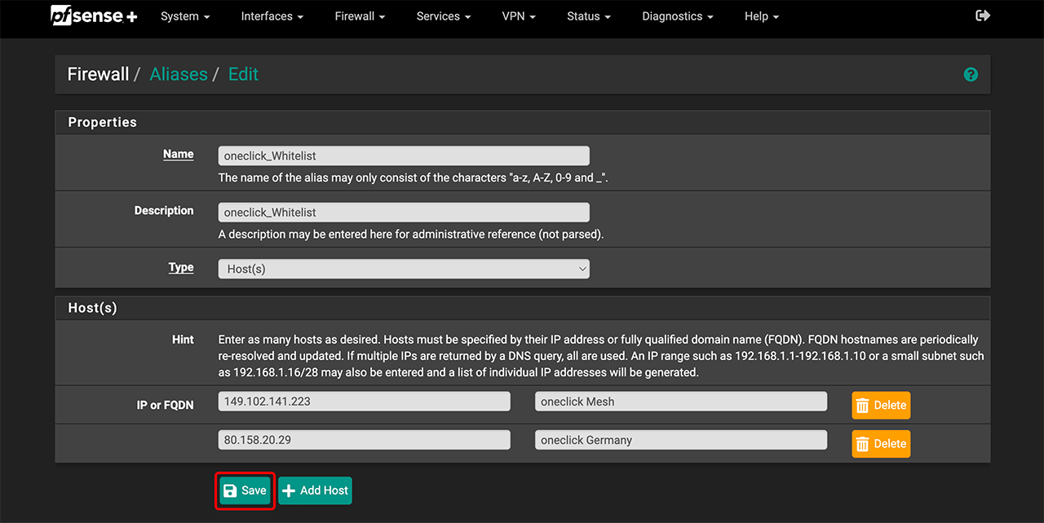This screenshot has width=1044, height=523.
Task: Open the Interfaces menu
Action: coord(272,16)
